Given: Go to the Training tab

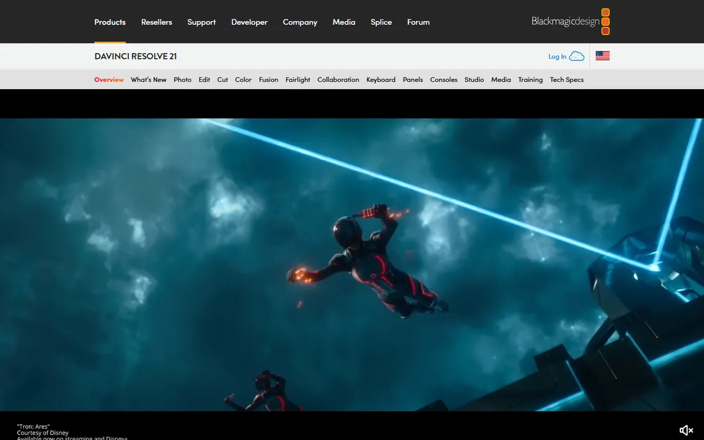Looking at the screenshot, I should point(531,79).
